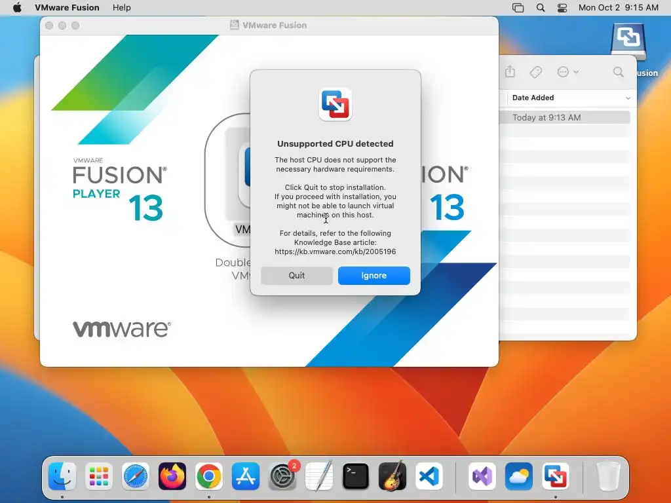
Task: Open TextEdit from the Dock
Action: pyautogui.click(x=319, y=476)
